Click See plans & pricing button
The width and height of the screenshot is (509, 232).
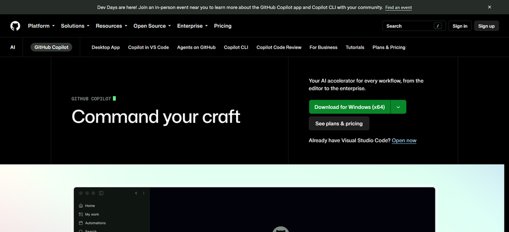pyautogui.click(x=339, y=123)
